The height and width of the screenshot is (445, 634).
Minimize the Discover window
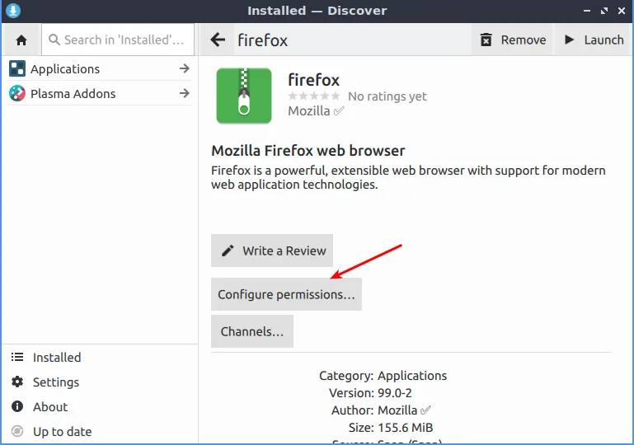point(587,11)
